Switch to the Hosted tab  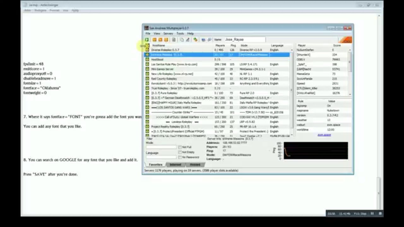pyautogui.click(x=195, y=165)
